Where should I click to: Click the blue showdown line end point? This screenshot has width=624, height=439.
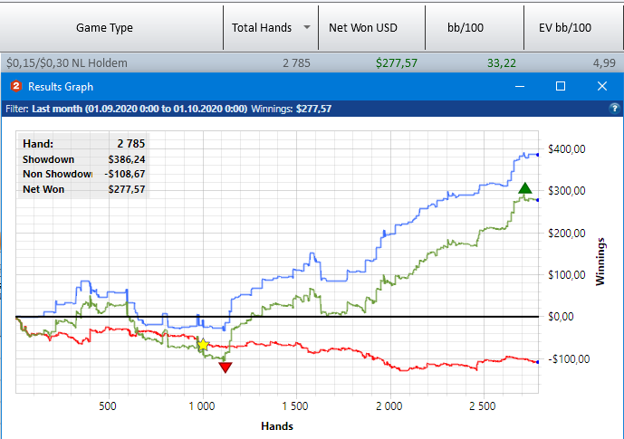[538, 155]
